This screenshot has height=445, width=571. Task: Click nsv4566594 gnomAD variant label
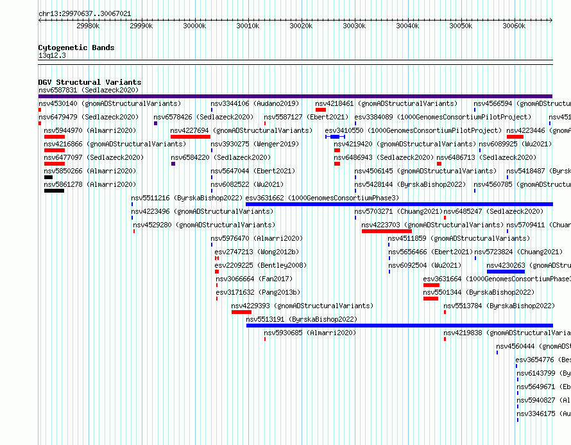click(522, 103)
